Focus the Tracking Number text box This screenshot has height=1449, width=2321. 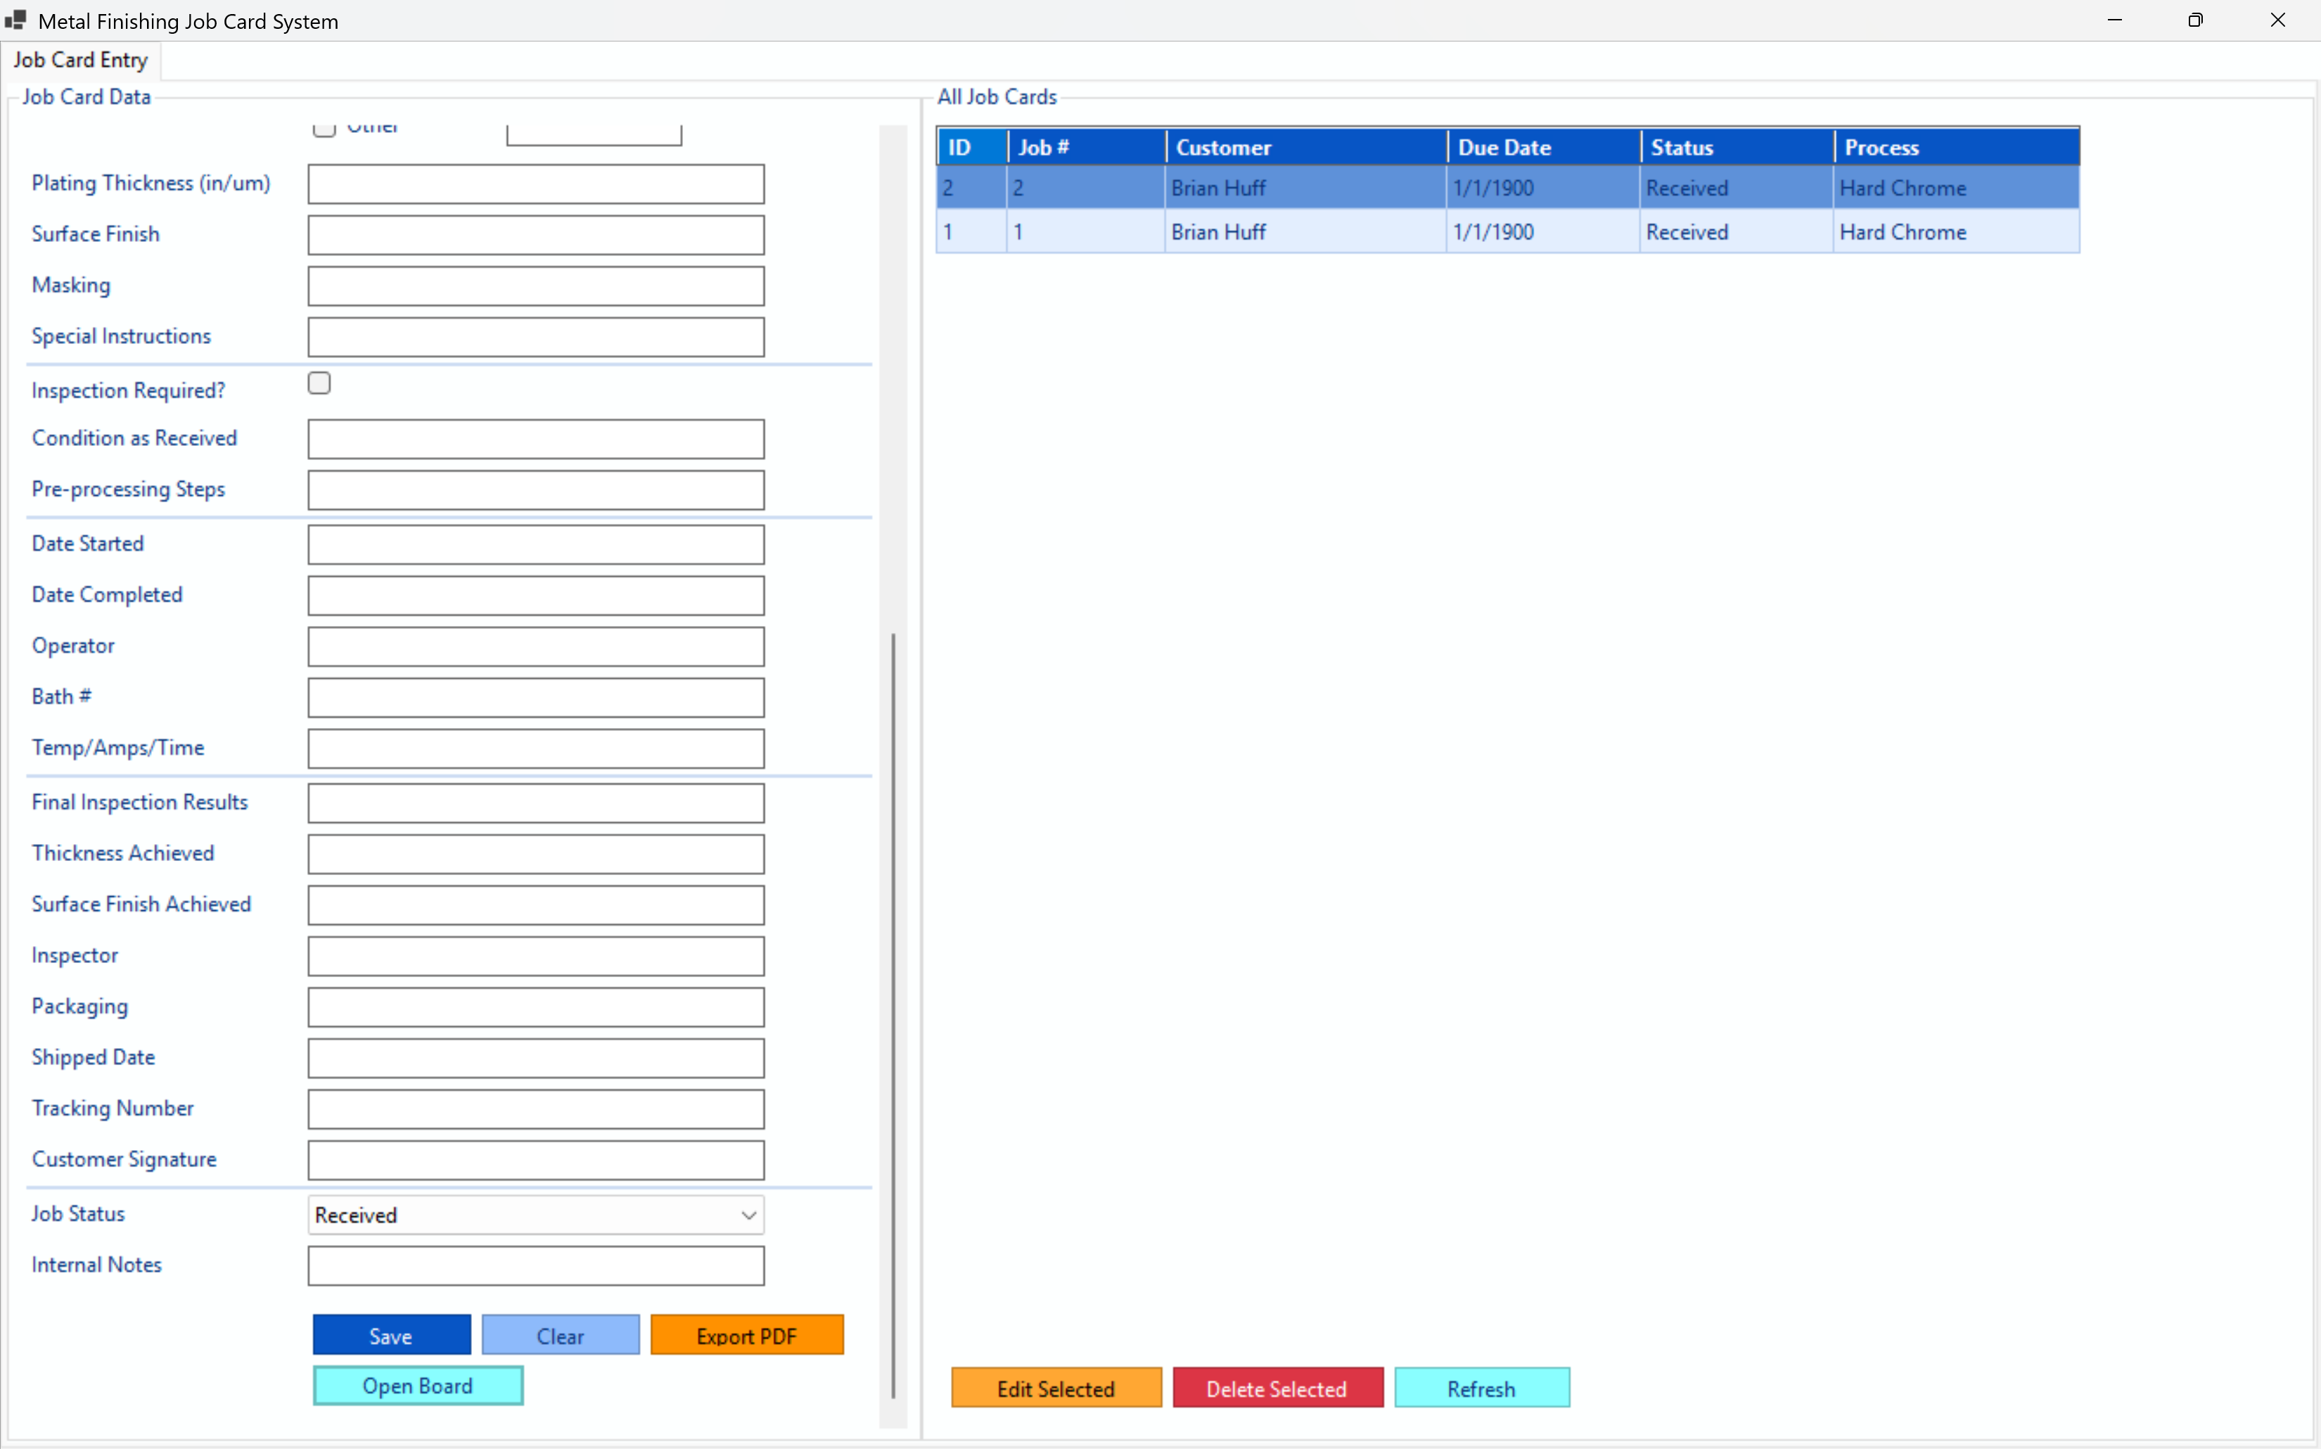tap(536, 1109)
